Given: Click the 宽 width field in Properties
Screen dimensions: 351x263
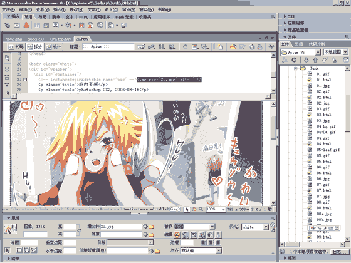Looking at the screenshot, I should 70,227.
